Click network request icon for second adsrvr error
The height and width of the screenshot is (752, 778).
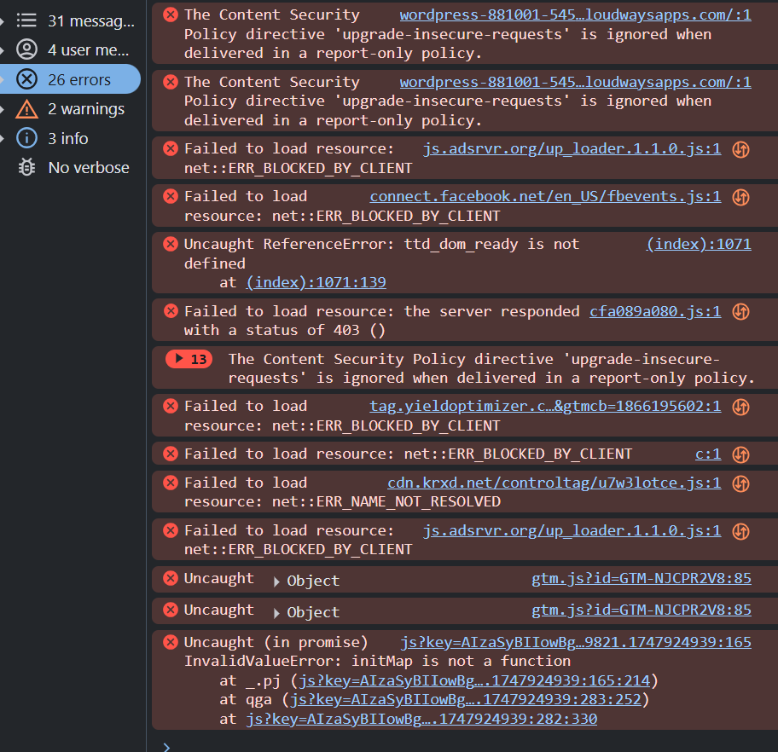click(x=740, y=531)
